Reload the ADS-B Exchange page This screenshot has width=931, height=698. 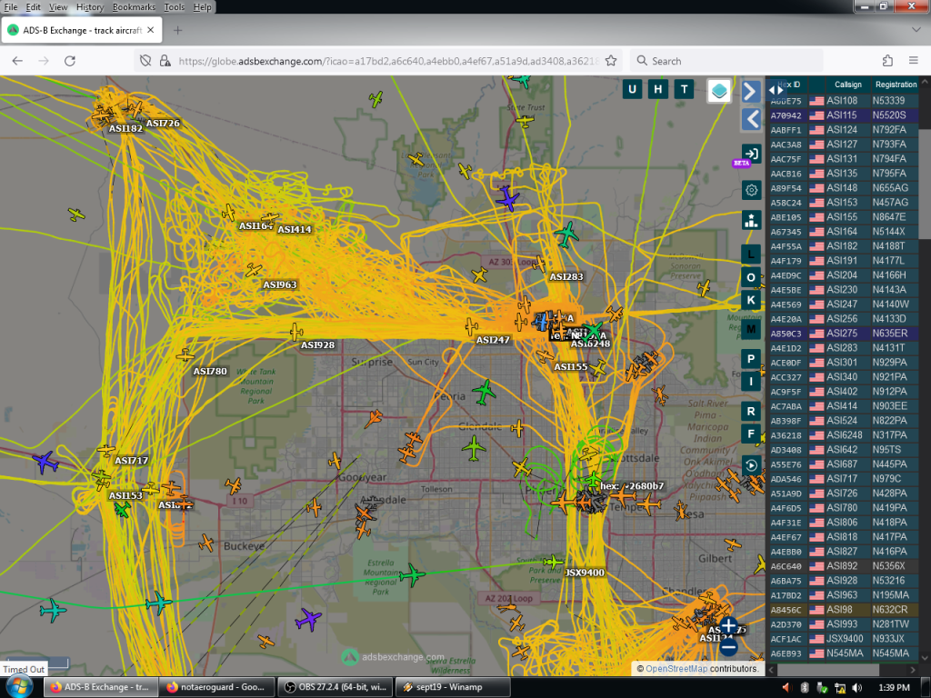click(69, 61)
